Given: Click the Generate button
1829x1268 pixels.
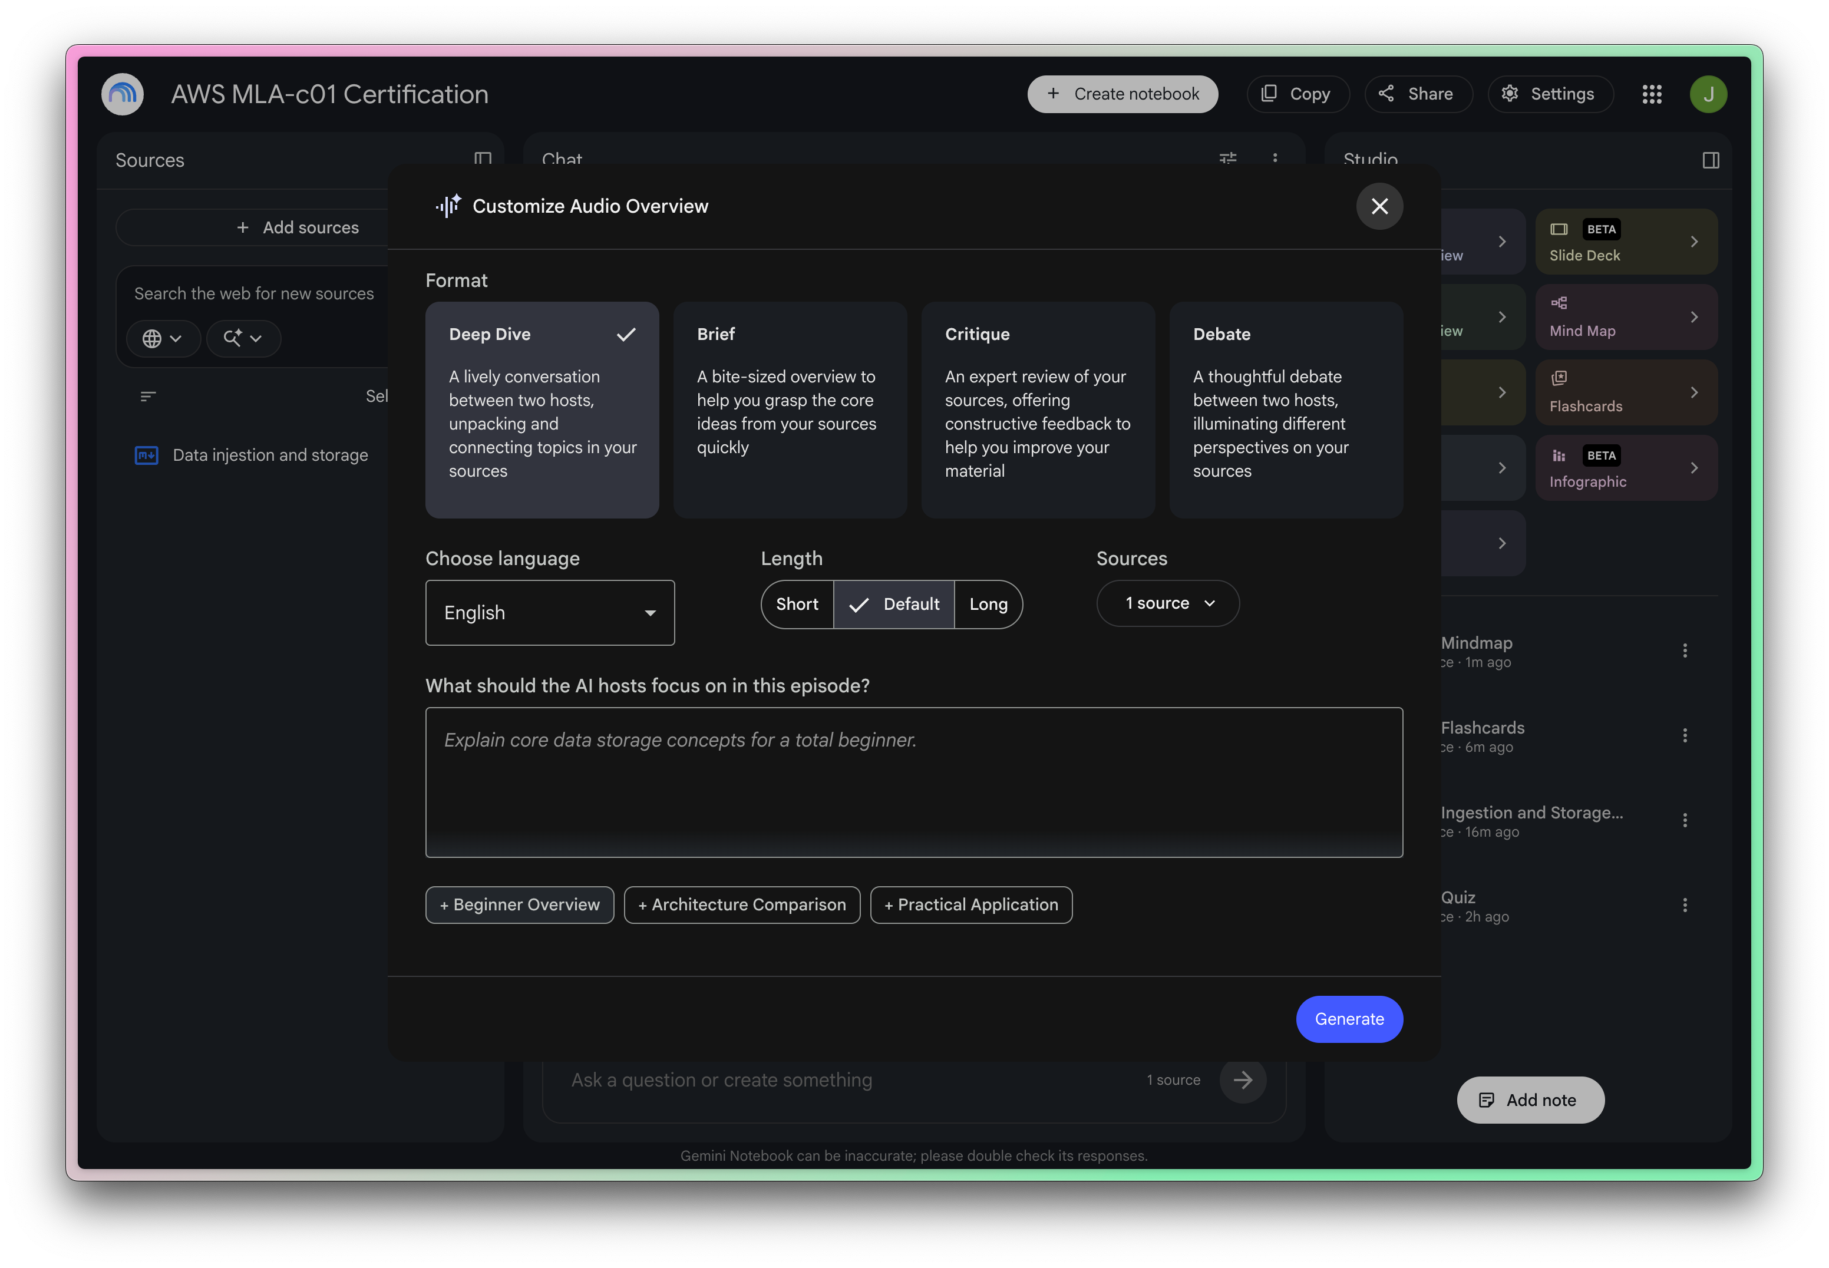Looking at the screenshot, I should click(x=1349, y=1019).
